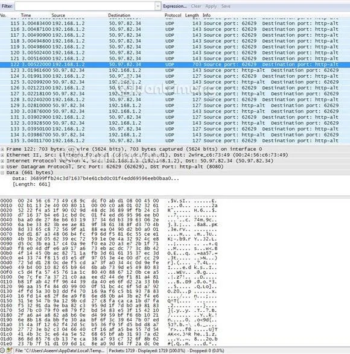Expand the Frame 122 tree node
The image size is (350, 354).
tap(2, 149)
